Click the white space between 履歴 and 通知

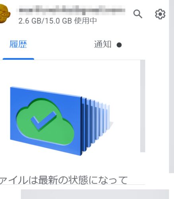60,45
